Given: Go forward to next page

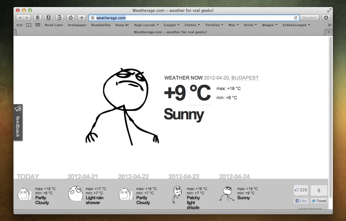Looking at the screenshot, I should click(x=27, y=18).
